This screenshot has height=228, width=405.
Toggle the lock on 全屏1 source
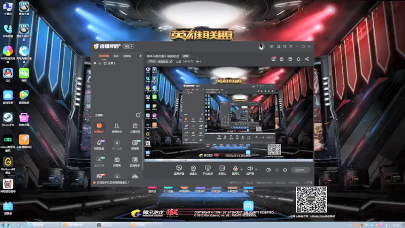tap(100, 63)
